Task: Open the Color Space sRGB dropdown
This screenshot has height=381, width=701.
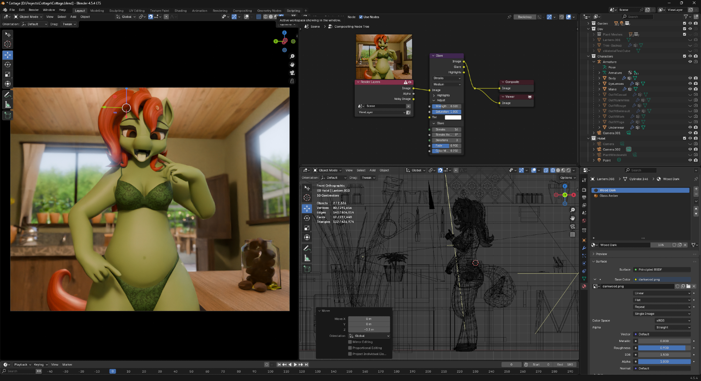Action: (x=673, y=321)
